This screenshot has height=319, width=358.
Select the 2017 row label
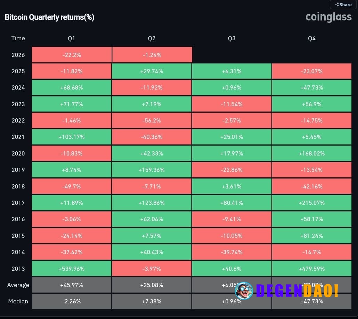pyautogui.click(x=18, y=203)
